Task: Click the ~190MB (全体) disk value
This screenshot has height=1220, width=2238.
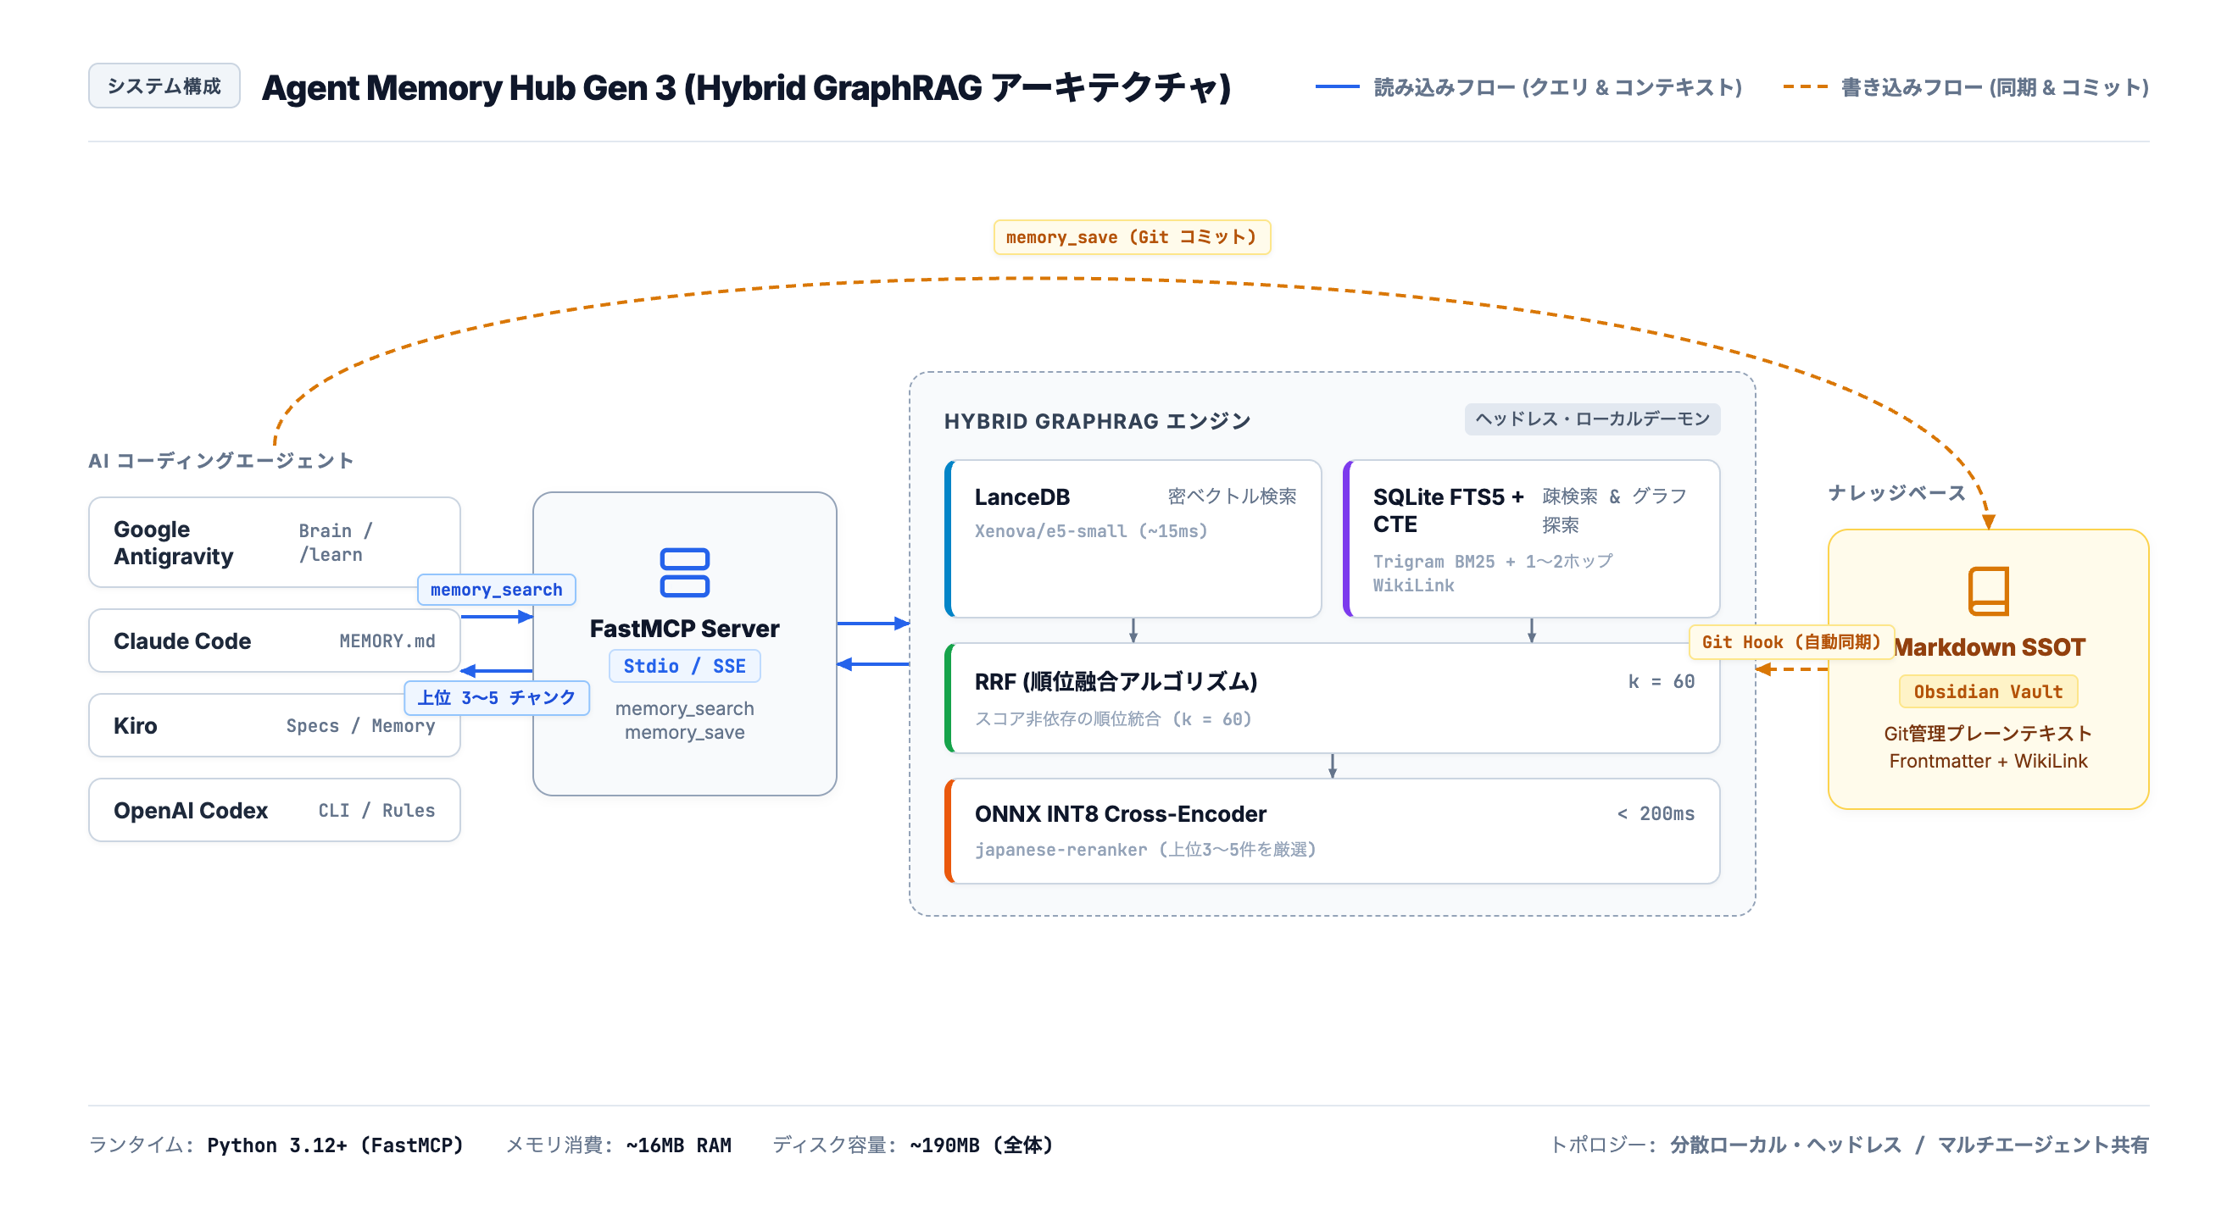Action: 982,1145
